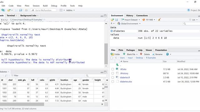The width and height of the screenshot is (200, 112).
Task: Maximize the console pane
Action: (x=105, y=16)
